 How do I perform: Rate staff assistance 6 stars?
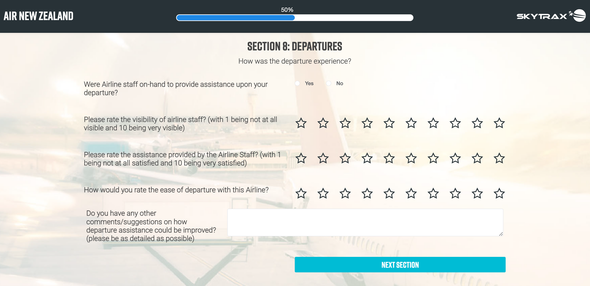411,158
